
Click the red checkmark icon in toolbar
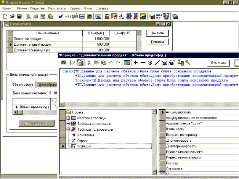pos(61,16)
